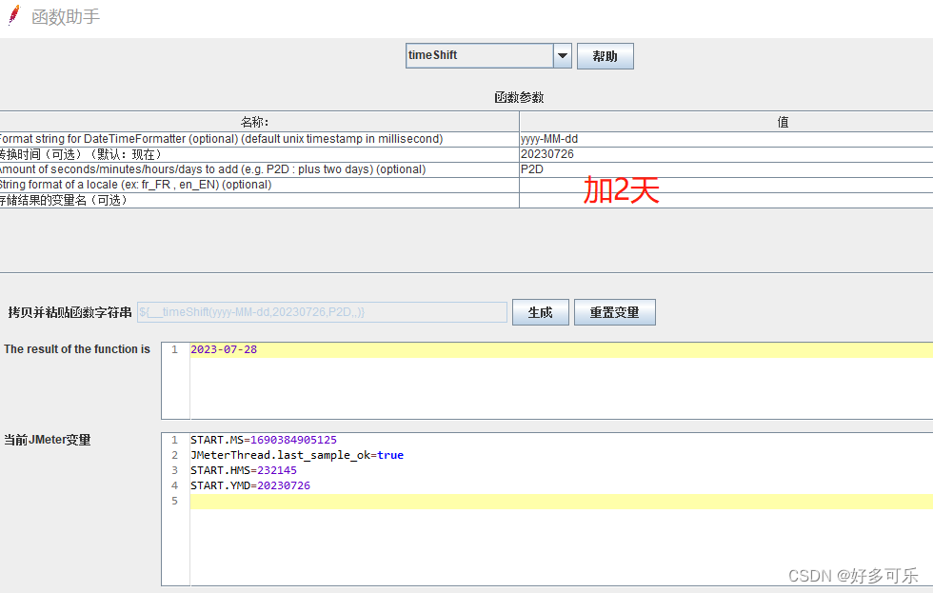Click the 函数参数 section label
Screen dimensions: 933x593
click(x=519, y=97)
